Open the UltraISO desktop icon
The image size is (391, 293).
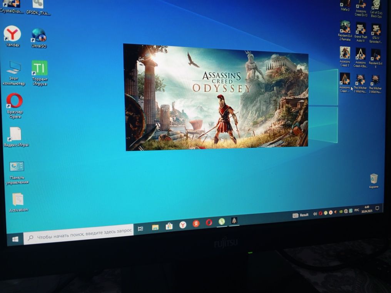click(x=38, y=38)
